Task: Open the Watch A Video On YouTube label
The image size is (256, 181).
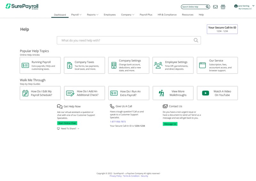Action: 222,93
